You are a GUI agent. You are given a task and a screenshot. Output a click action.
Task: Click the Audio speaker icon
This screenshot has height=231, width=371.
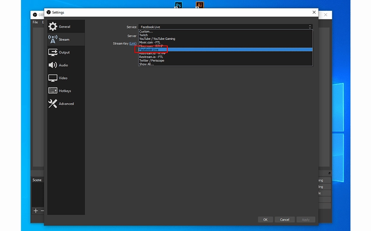point(53,65)
